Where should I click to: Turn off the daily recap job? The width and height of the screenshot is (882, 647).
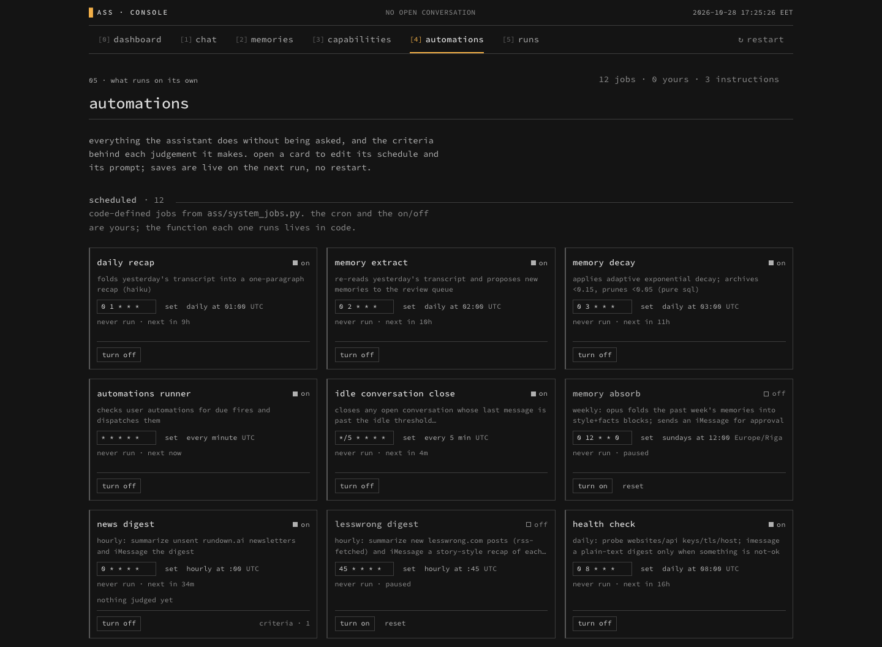pyautogui.click(x=119, y=355)
